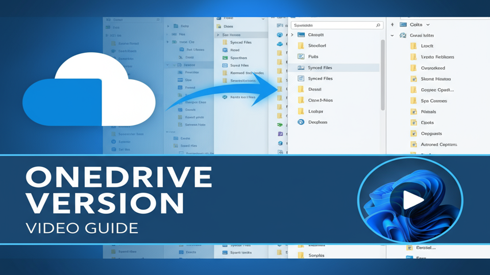Image resolution: width=490 pixels, height=275 pixels.
Task: Select the Sonpiks folder under the banner
Action: pyautogui.click(x=311, y=255)
